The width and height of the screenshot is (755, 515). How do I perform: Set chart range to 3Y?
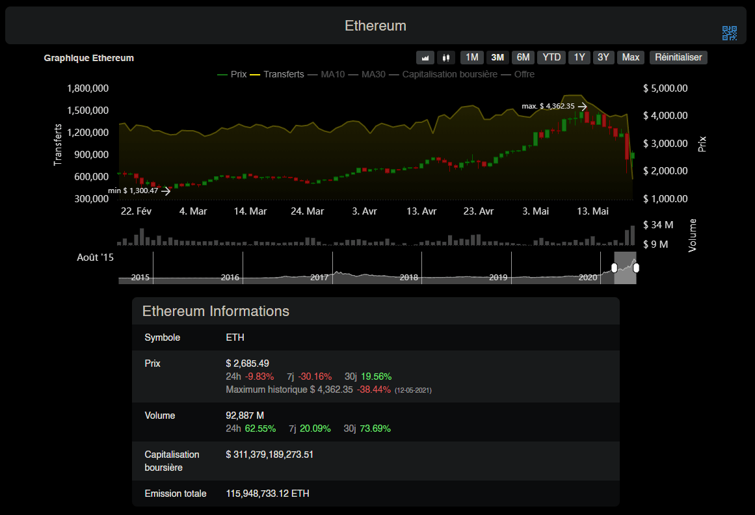click(x=603, y=57)
